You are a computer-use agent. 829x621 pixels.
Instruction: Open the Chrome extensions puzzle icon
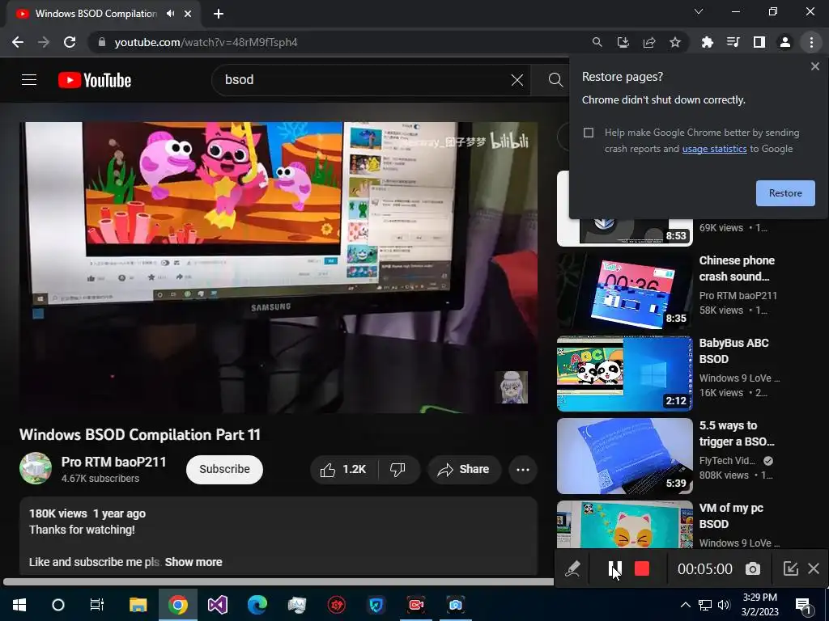point(707,42)
